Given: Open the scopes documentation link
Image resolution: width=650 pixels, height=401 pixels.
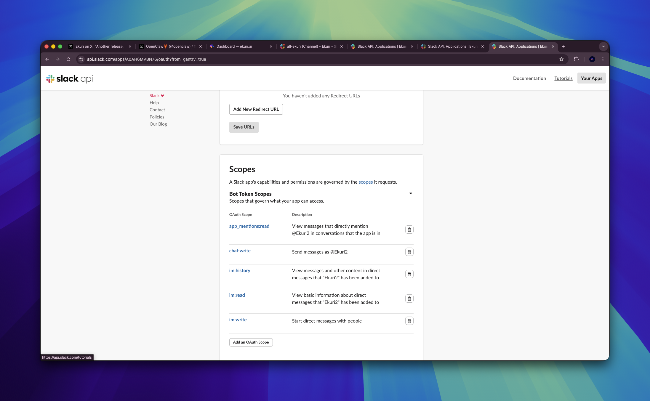Looking at the screenshot, I should pyautogui.click(x=366, y=182).
